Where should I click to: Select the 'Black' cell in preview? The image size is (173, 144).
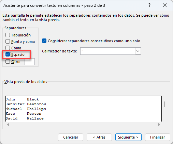33,99
